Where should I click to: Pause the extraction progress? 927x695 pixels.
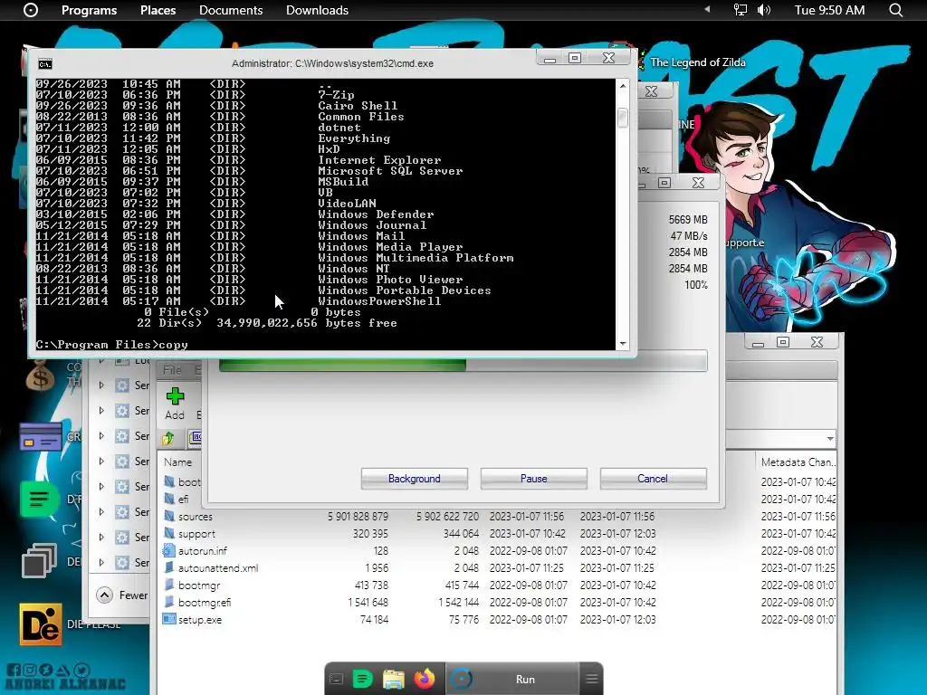pyautogui.click(x=534, y=479)
